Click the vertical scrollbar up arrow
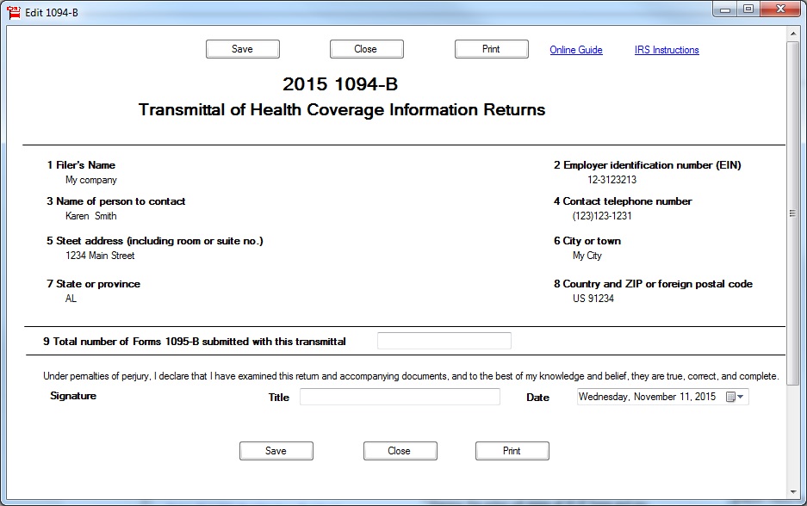The width and height of the screenshot is (807, 506). point(793,34)
